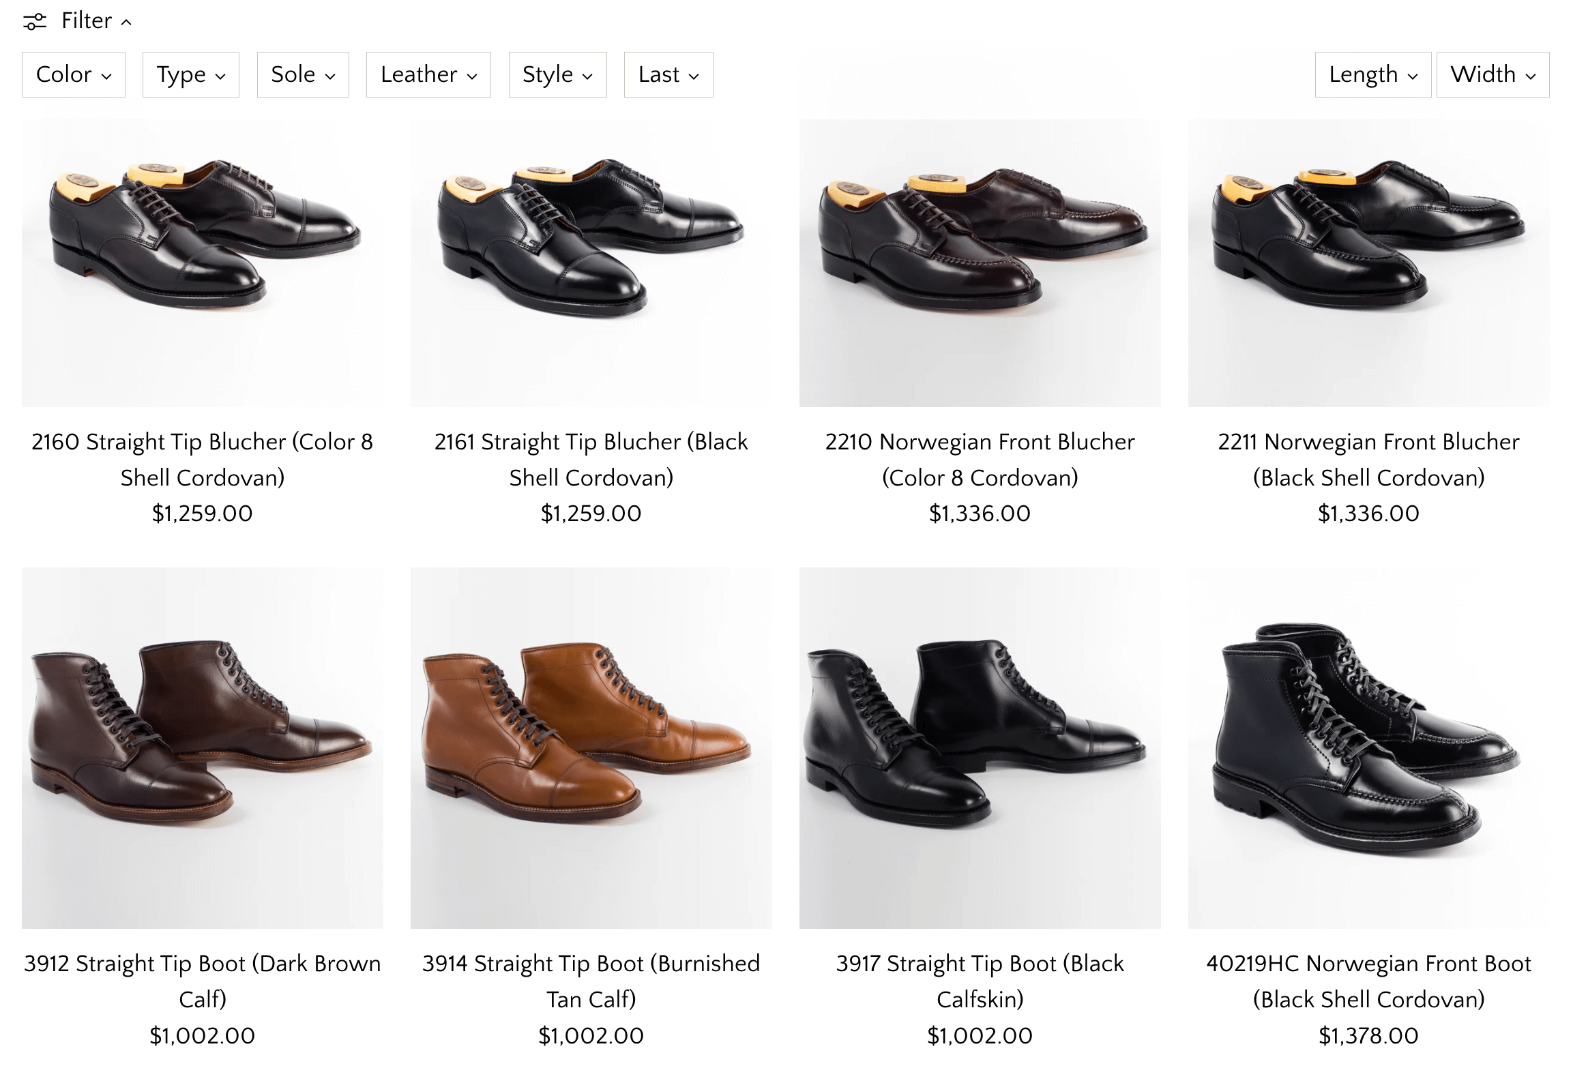
Task: Open the 3914 Burnished Tan Calf boot image
Action: point(591,747)
